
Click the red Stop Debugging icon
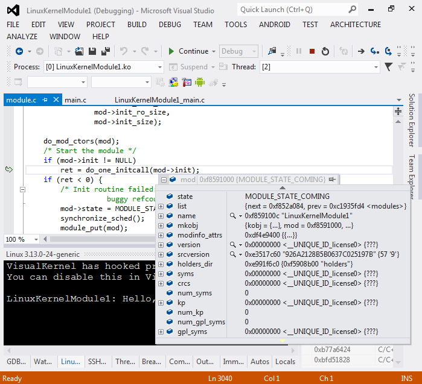(312, 51)
